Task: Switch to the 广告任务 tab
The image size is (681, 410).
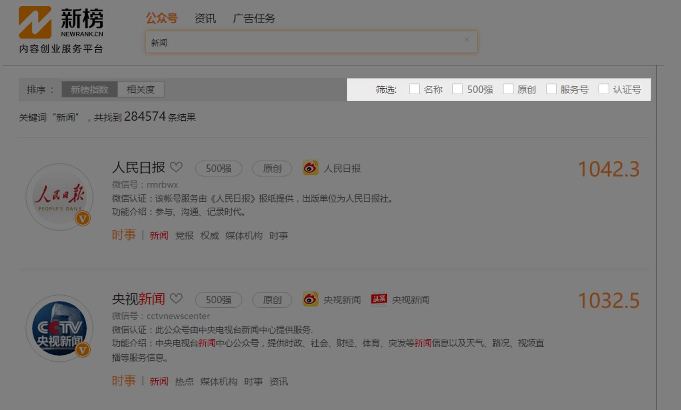Action: point(254,18)
